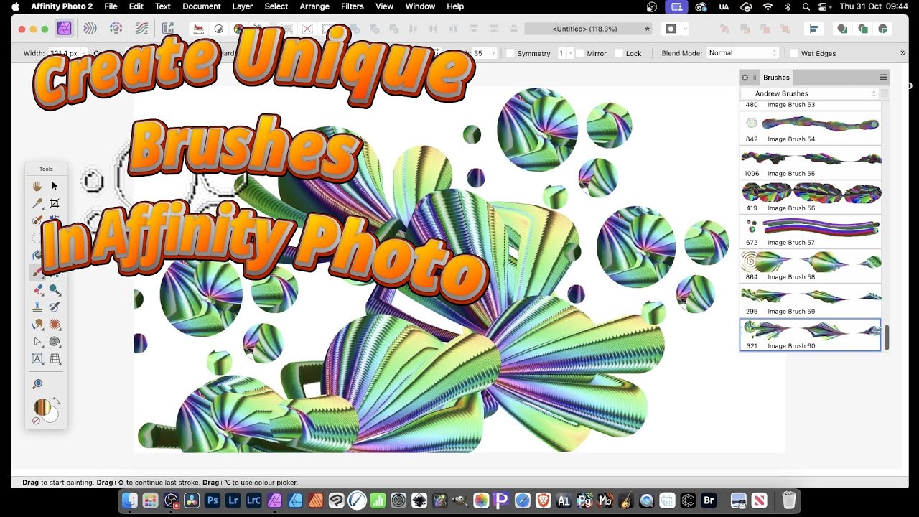
Task: Select the Node tool
Action: click(x=37, y=342)
